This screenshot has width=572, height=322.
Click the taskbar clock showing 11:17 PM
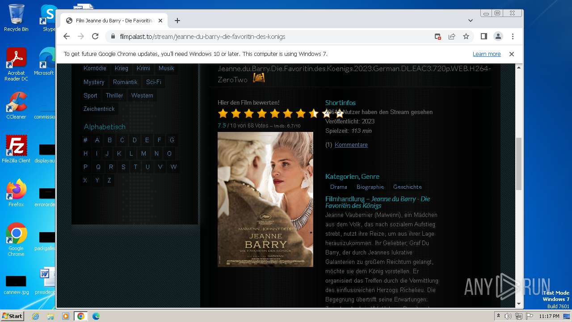(549, 316)
